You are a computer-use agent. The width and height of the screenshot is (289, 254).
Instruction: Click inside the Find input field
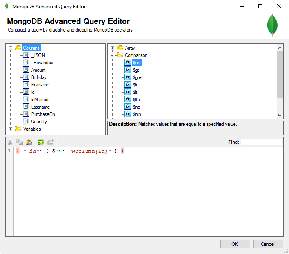262,142
